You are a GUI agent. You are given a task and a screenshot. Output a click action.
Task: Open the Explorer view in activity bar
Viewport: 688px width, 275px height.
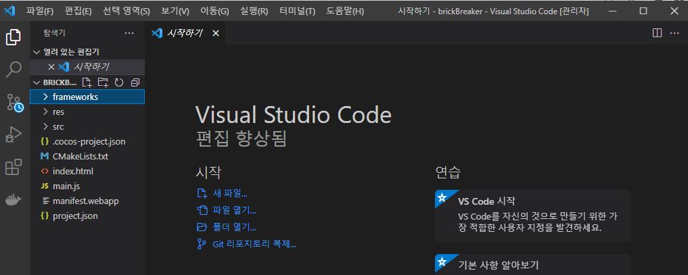click(x=14, y=37)
